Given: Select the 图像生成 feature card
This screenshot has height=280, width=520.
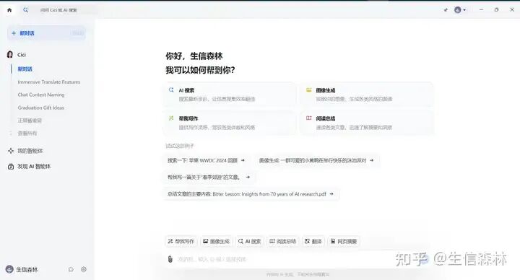Looking at the screenshot, I should (366, 94).
